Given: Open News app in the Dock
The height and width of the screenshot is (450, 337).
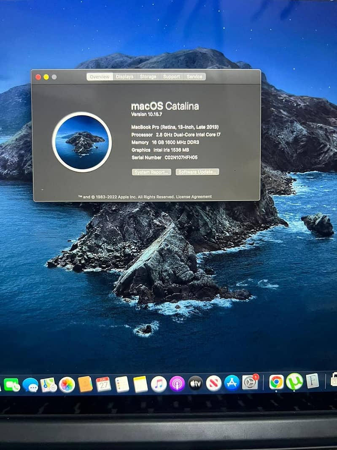Looking at the screenshot, I should [x=214, y=383].
